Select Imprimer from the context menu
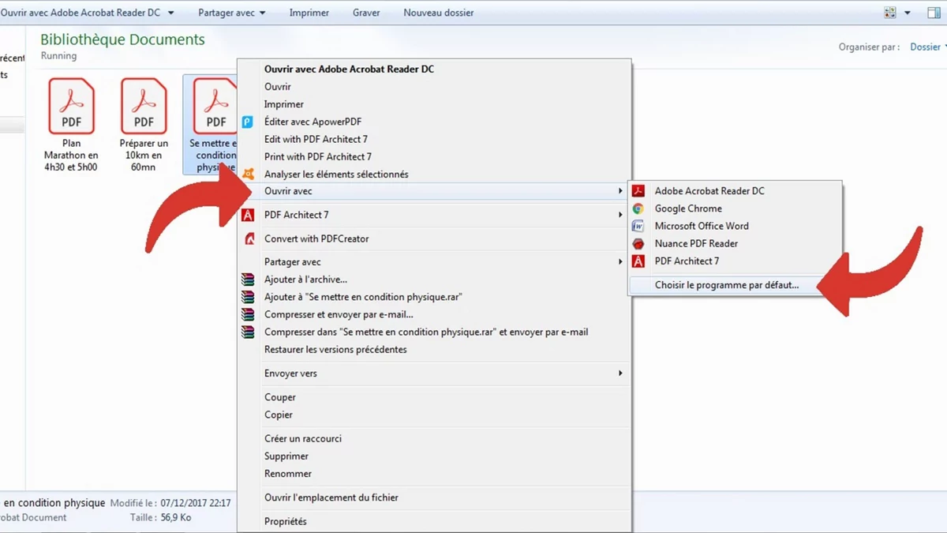Image resolution: width=947 pixels, height=533 pixels. 283,103
